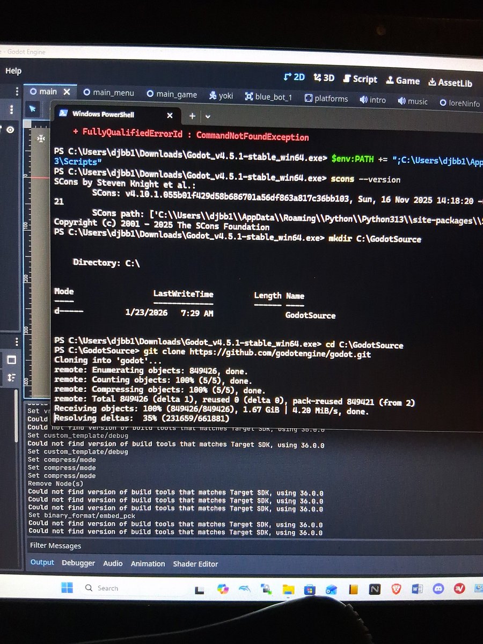This screenshot has height=644, width=483.
Task: Switch to the main_game scene tab
Action: tap(172, 94)
